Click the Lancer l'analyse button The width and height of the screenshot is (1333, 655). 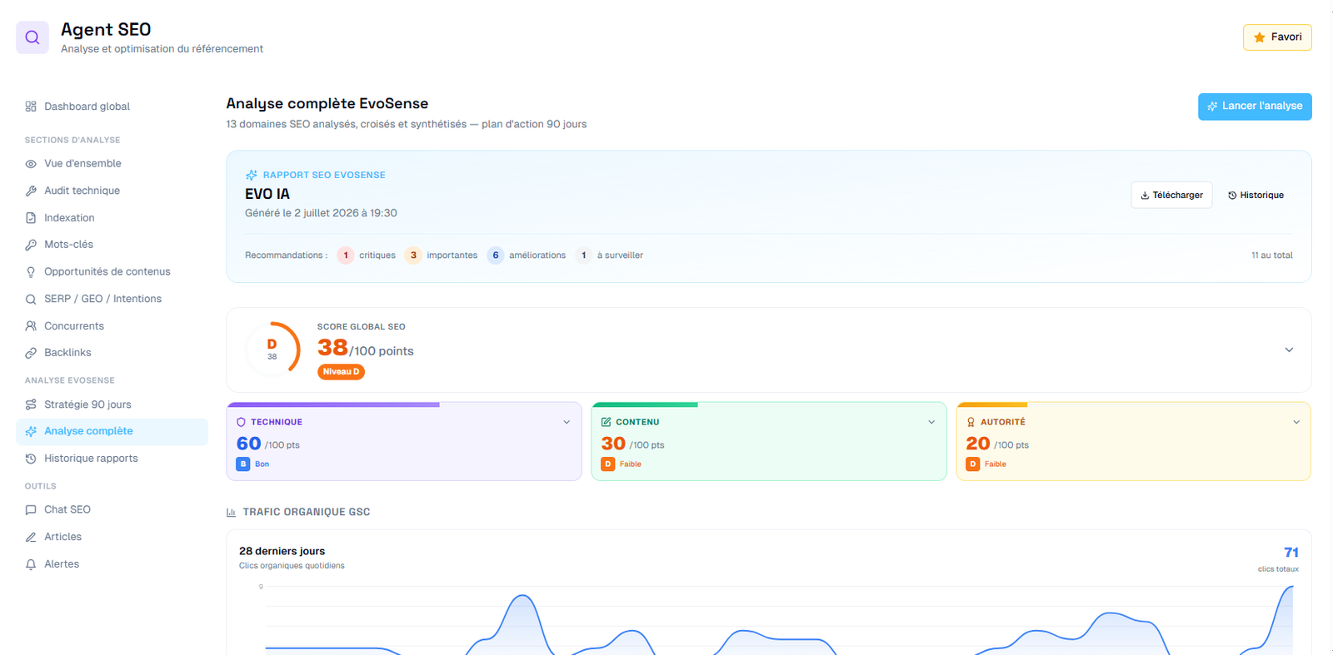(x=1255, y=107)
